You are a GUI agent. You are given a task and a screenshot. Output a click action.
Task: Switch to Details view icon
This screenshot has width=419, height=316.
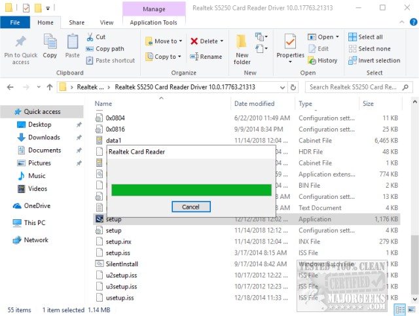tap(400, 310)
